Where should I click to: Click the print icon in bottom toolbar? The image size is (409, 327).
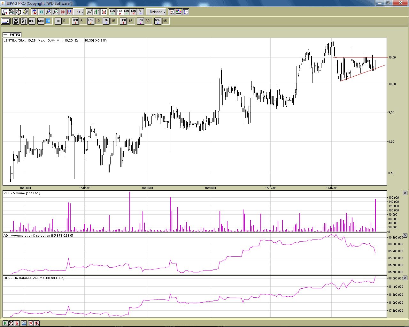pos(24,323)
